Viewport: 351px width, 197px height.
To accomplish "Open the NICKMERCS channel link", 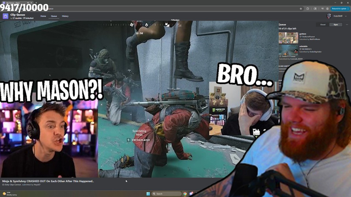I will [x=306, y=49].
